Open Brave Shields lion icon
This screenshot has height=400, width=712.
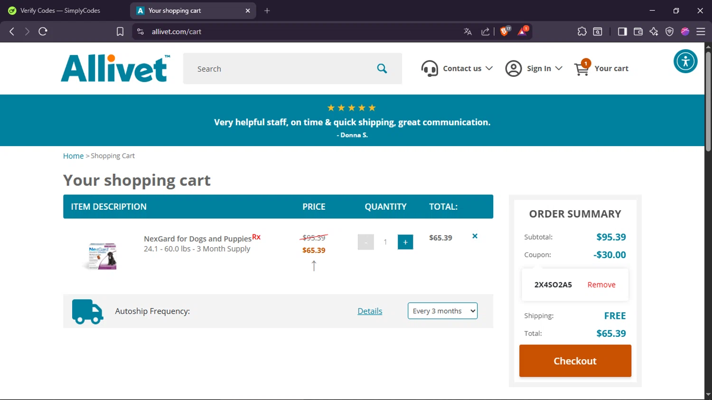(x=505, y=31)
